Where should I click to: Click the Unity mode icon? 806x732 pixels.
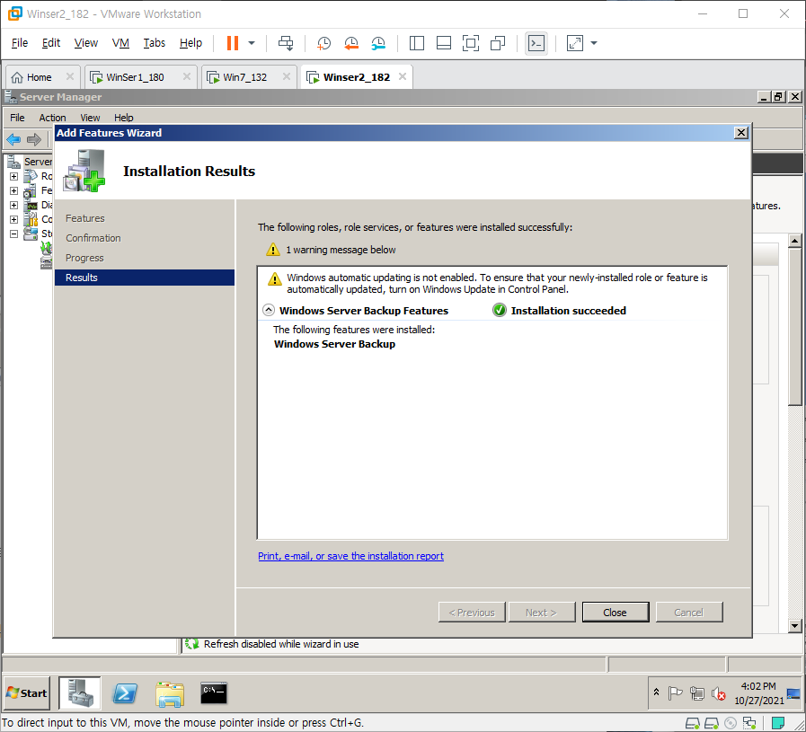coord(498,43)
